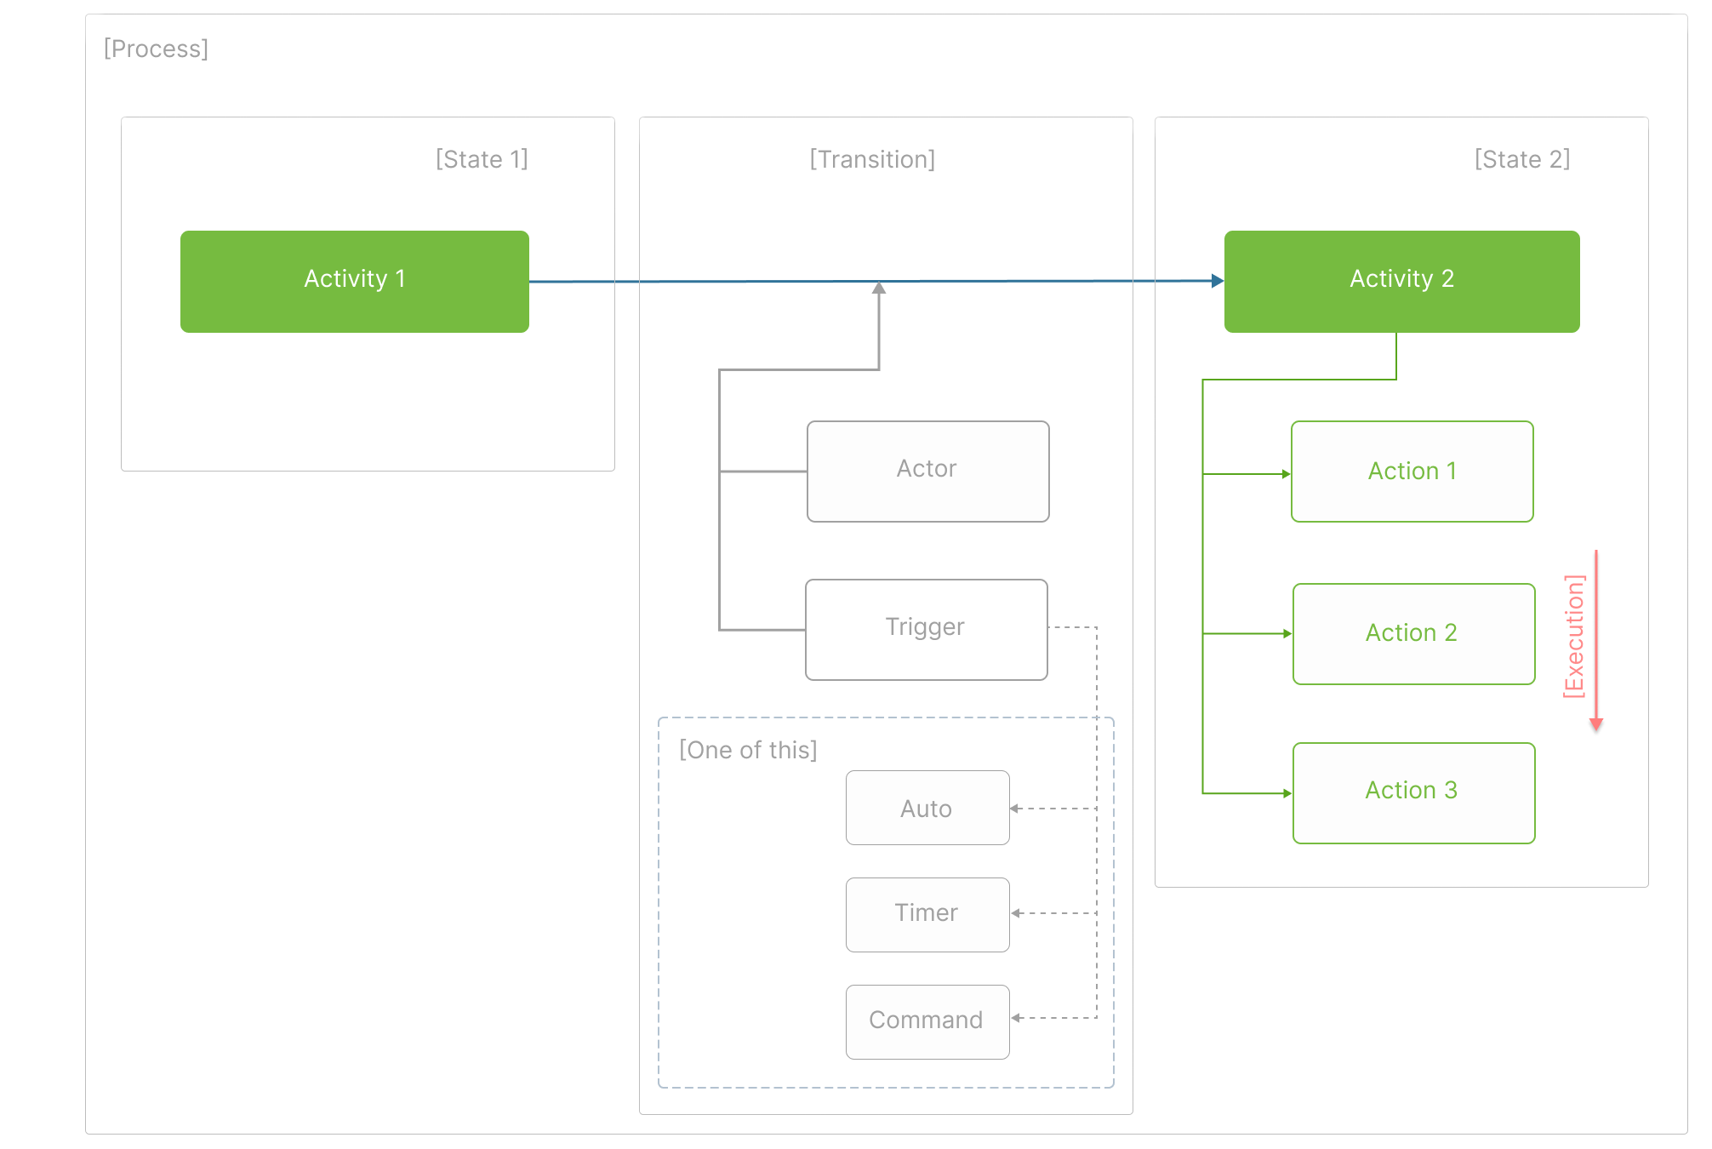1712x1149 pixels.
Task: Click the Actor box in Transition
Action: click(x=927, y=470)
